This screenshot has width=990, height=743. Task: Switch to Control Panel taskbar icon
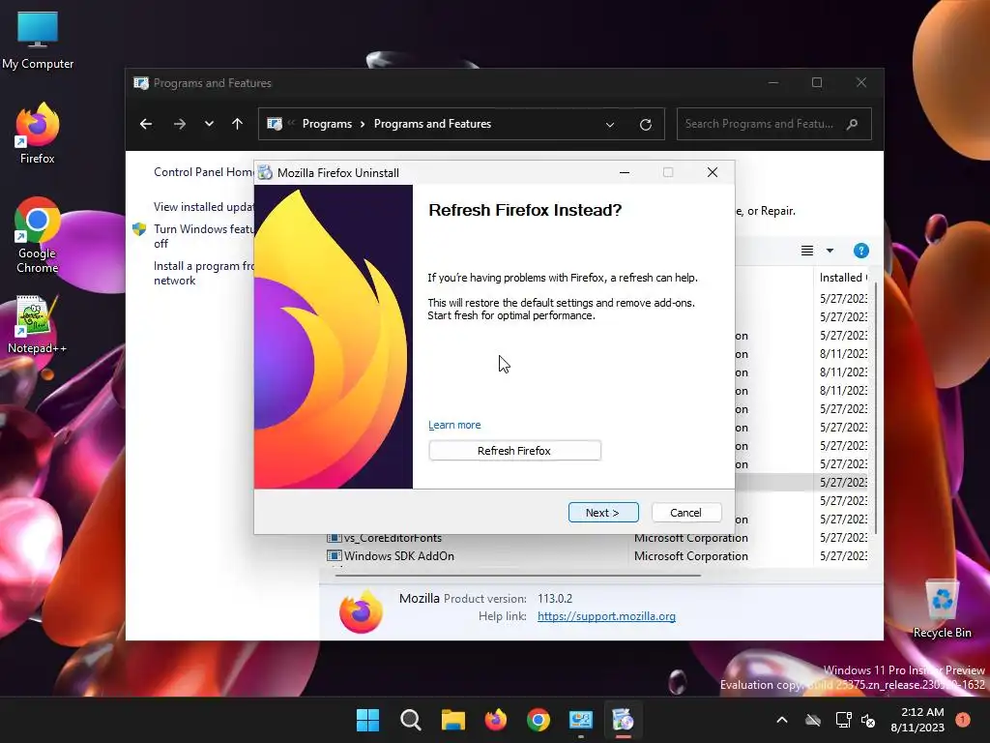click(x=581, y=720)
